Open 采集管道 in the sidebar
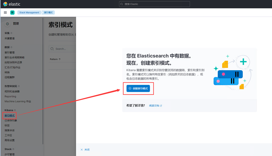Screen dimensions: 272x156 tap(9, 38)
